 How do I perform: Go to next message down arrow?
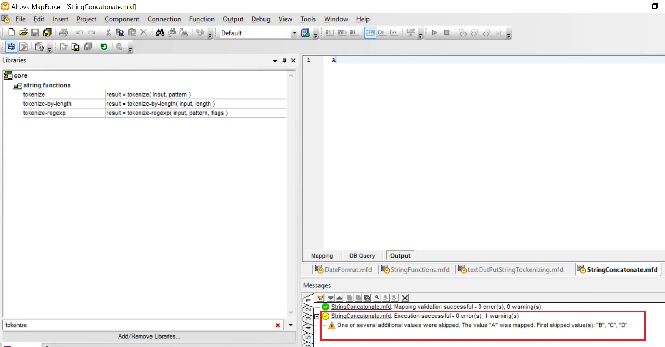click(330, 298)
